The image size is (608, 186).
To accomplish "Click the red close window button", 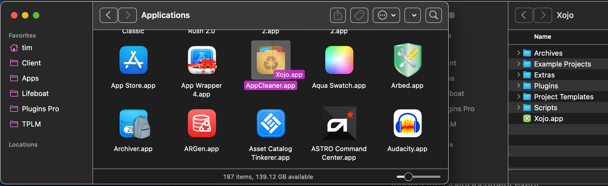I will [14, 15].
